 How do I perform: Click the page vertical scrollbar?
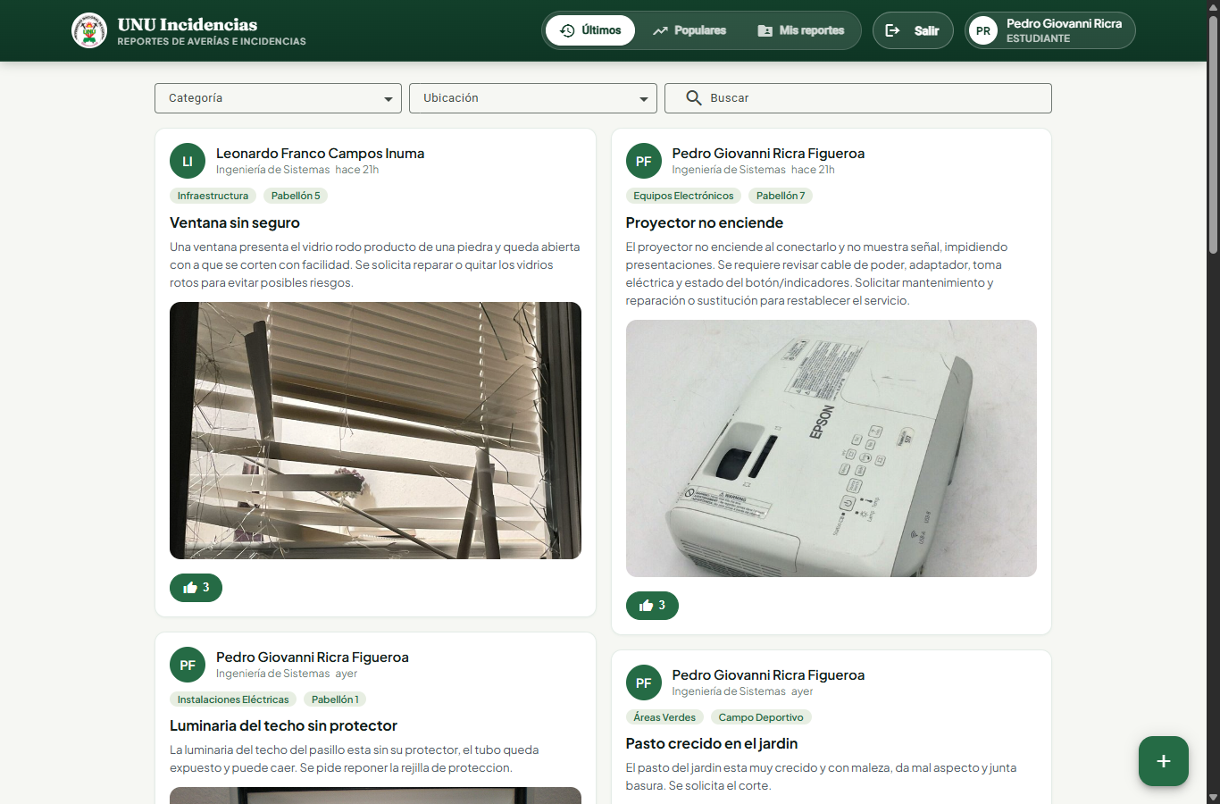point(1213,134)
